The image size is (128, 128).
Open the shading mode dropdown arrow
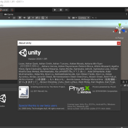pos(9,18)
